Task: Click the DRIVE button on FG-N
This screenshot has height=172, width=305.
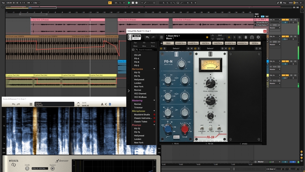Action: pyautogui.click(x=176, y=137)
